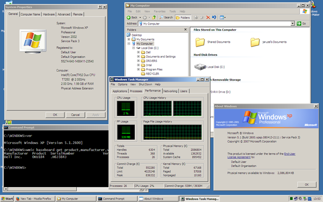Open the Networking tab in Task Manager
Screen dimensions: 323x202
click(170, 91)
